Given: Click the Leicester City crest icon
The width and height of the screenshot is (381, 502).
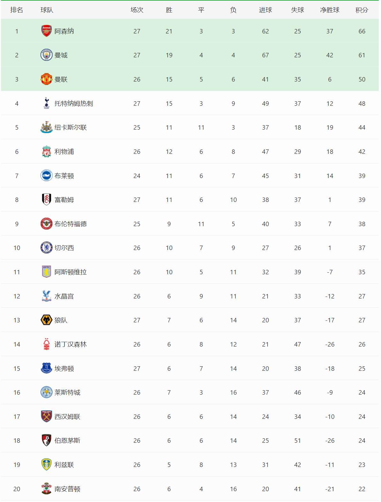Looking at the screenshot, I should pos(47,392).
